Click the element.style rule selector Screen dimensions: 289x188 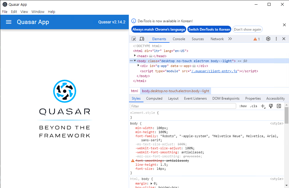pos(142,113)
